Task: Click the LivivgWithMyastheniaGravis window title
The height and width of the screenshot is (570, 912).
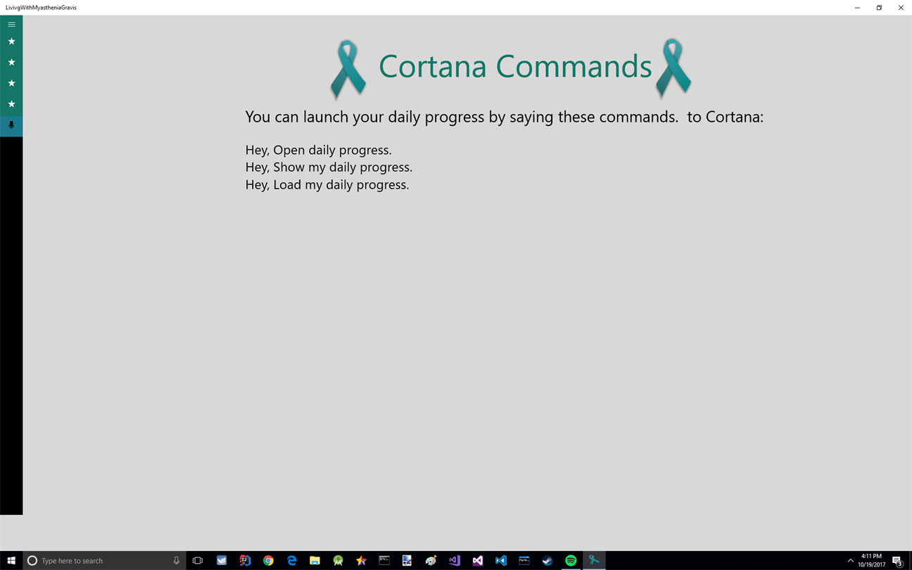Action: coord(41,8)
